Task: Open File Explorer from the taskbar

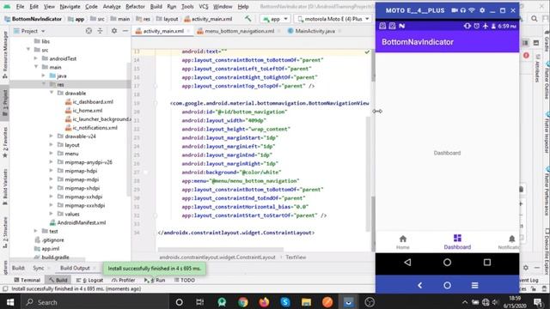Action: (x=306, y=302)
